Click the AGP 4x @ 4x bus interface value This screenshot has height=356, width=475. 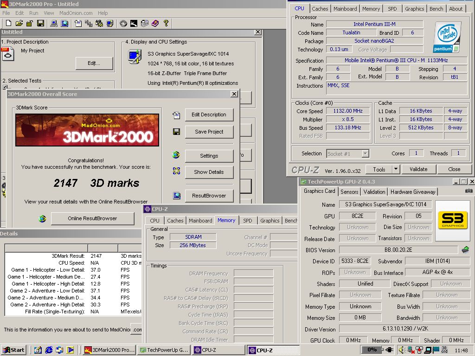coord(437,272)
